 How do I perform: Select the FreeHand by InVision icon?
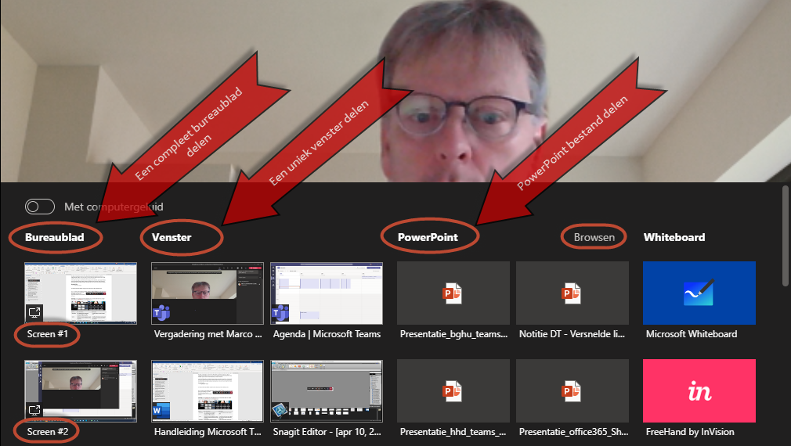point(699,390)
